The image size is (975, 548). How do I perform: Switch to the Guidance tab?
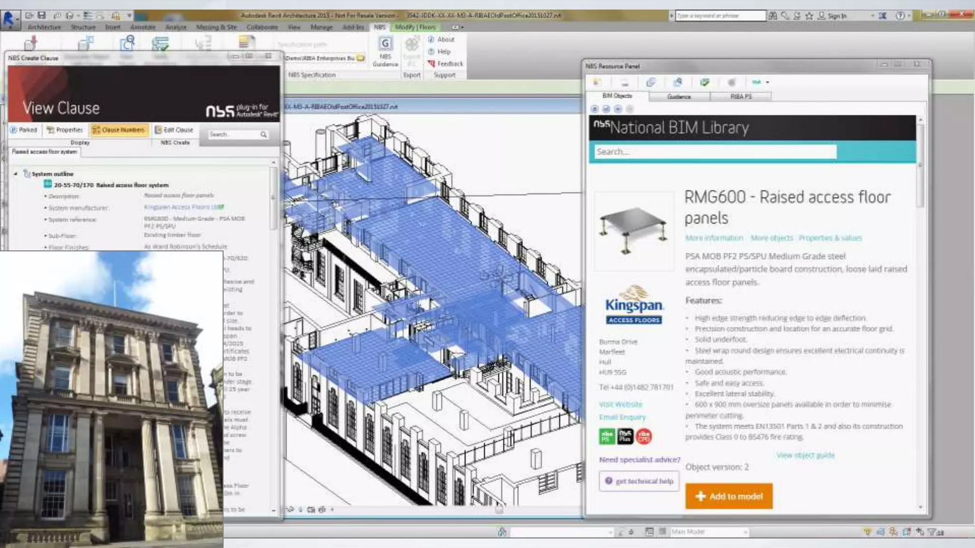[x=679, y=97]
